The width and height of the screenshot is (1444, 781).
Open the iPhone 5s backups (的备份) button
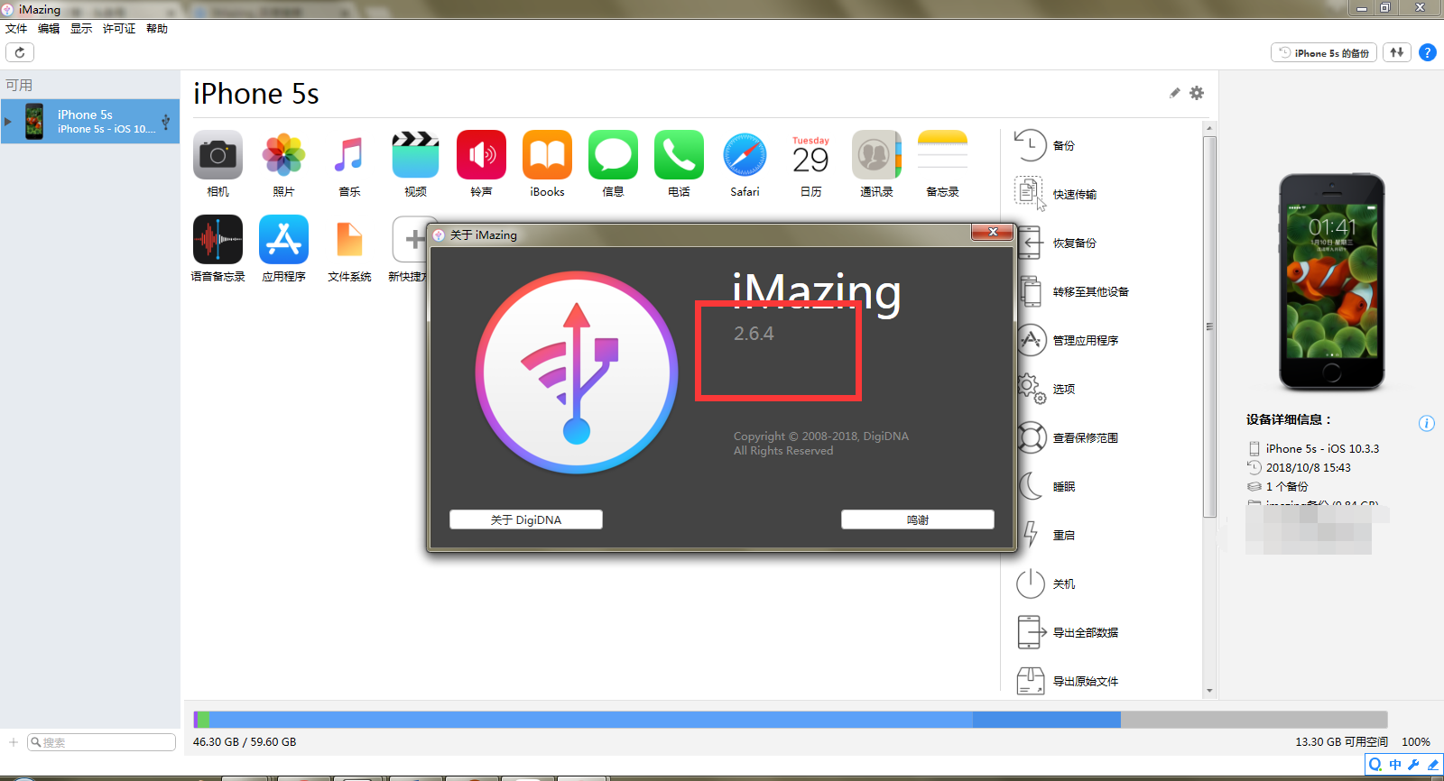(1324, 52)
